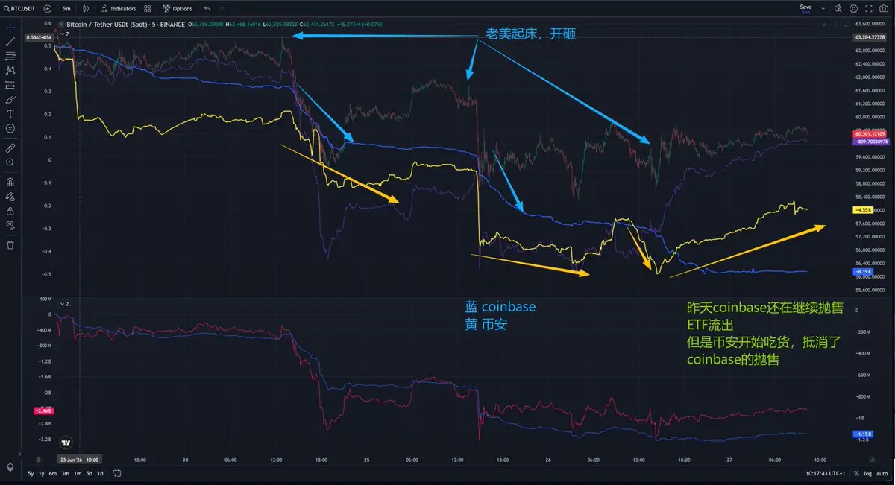This screenshot has height=485, width=895.
Task: Open the BTCUSDT symbol search
Action: [x=20, y=9]
